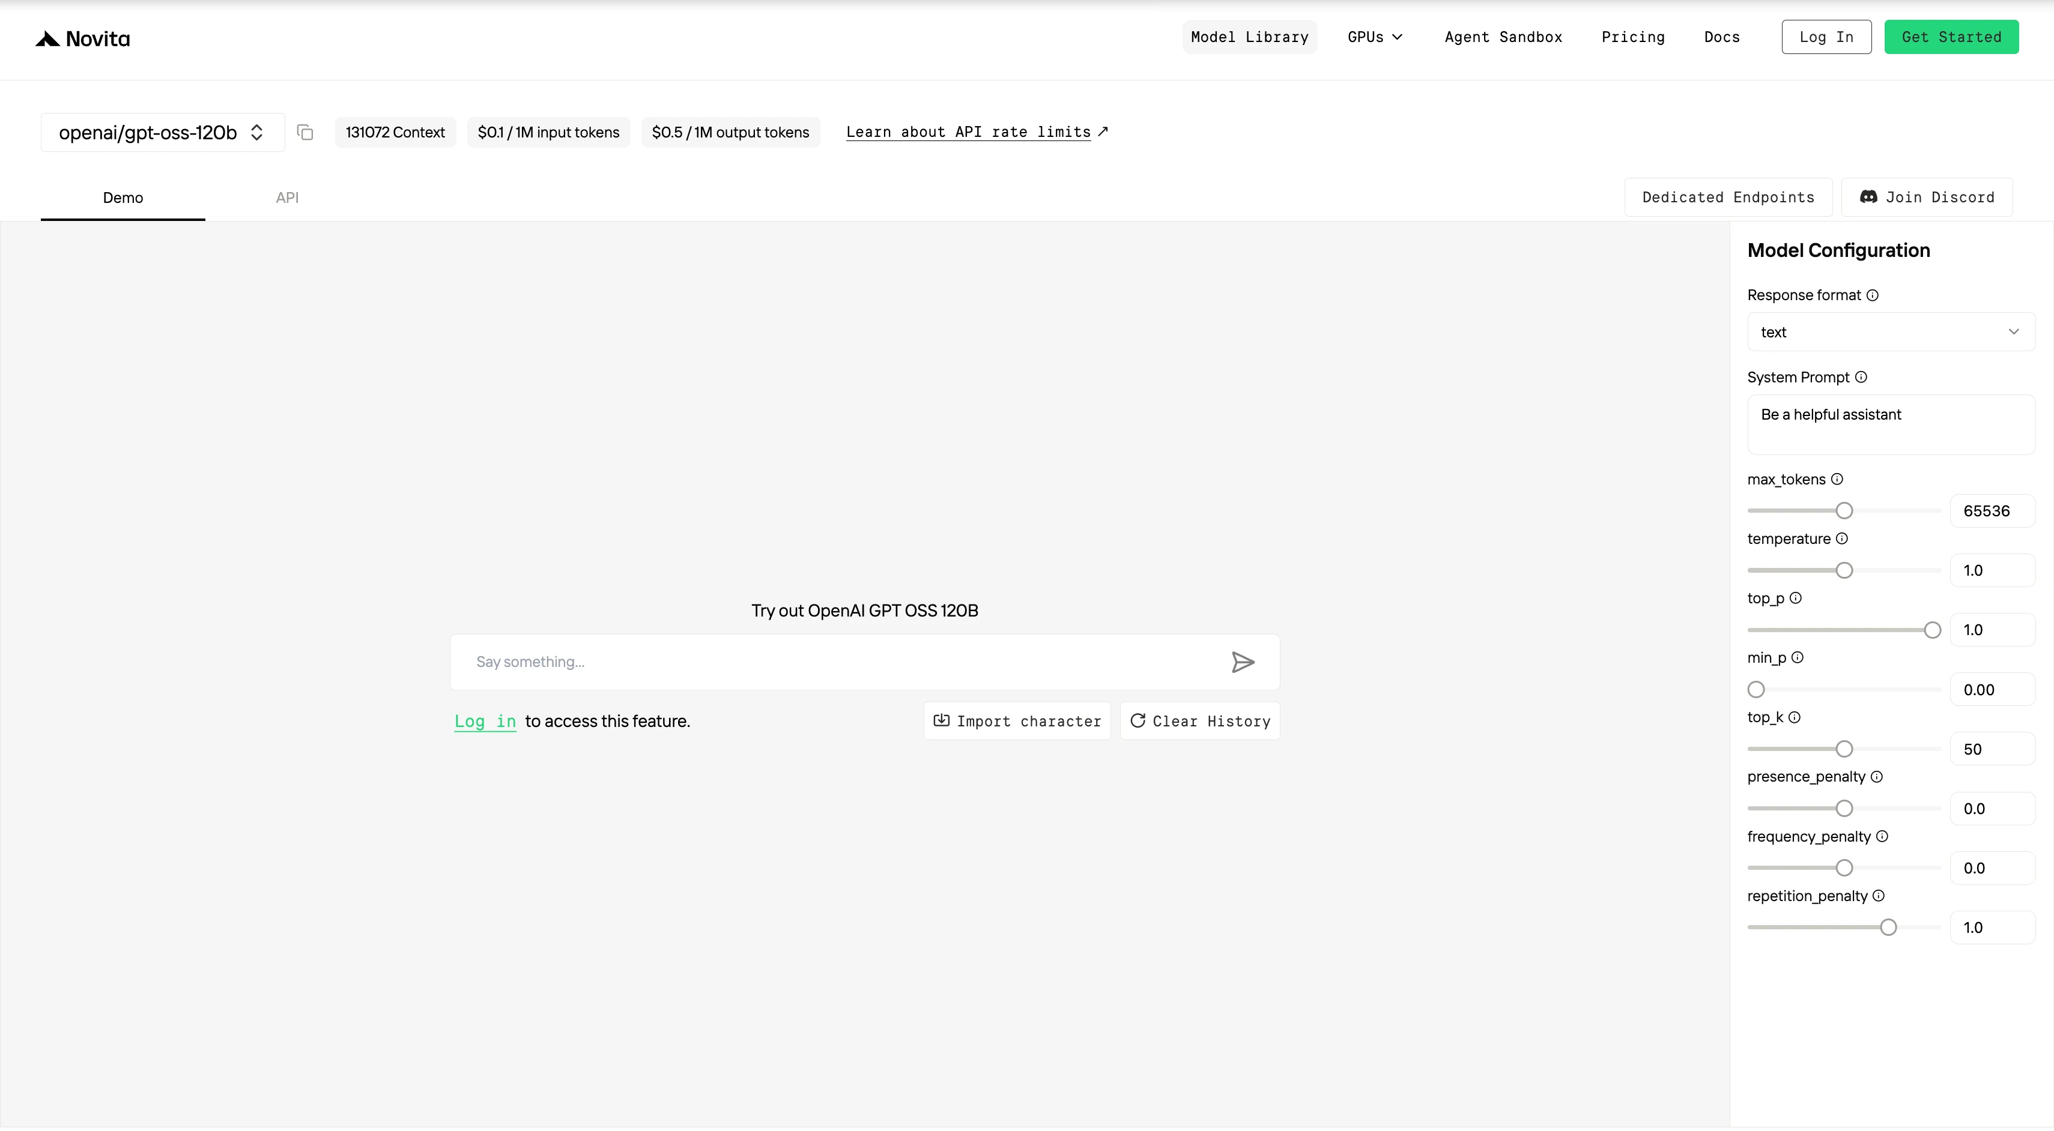Click the Log In button
This screenshot has width=2054, height=1131.
[1826, 37]
